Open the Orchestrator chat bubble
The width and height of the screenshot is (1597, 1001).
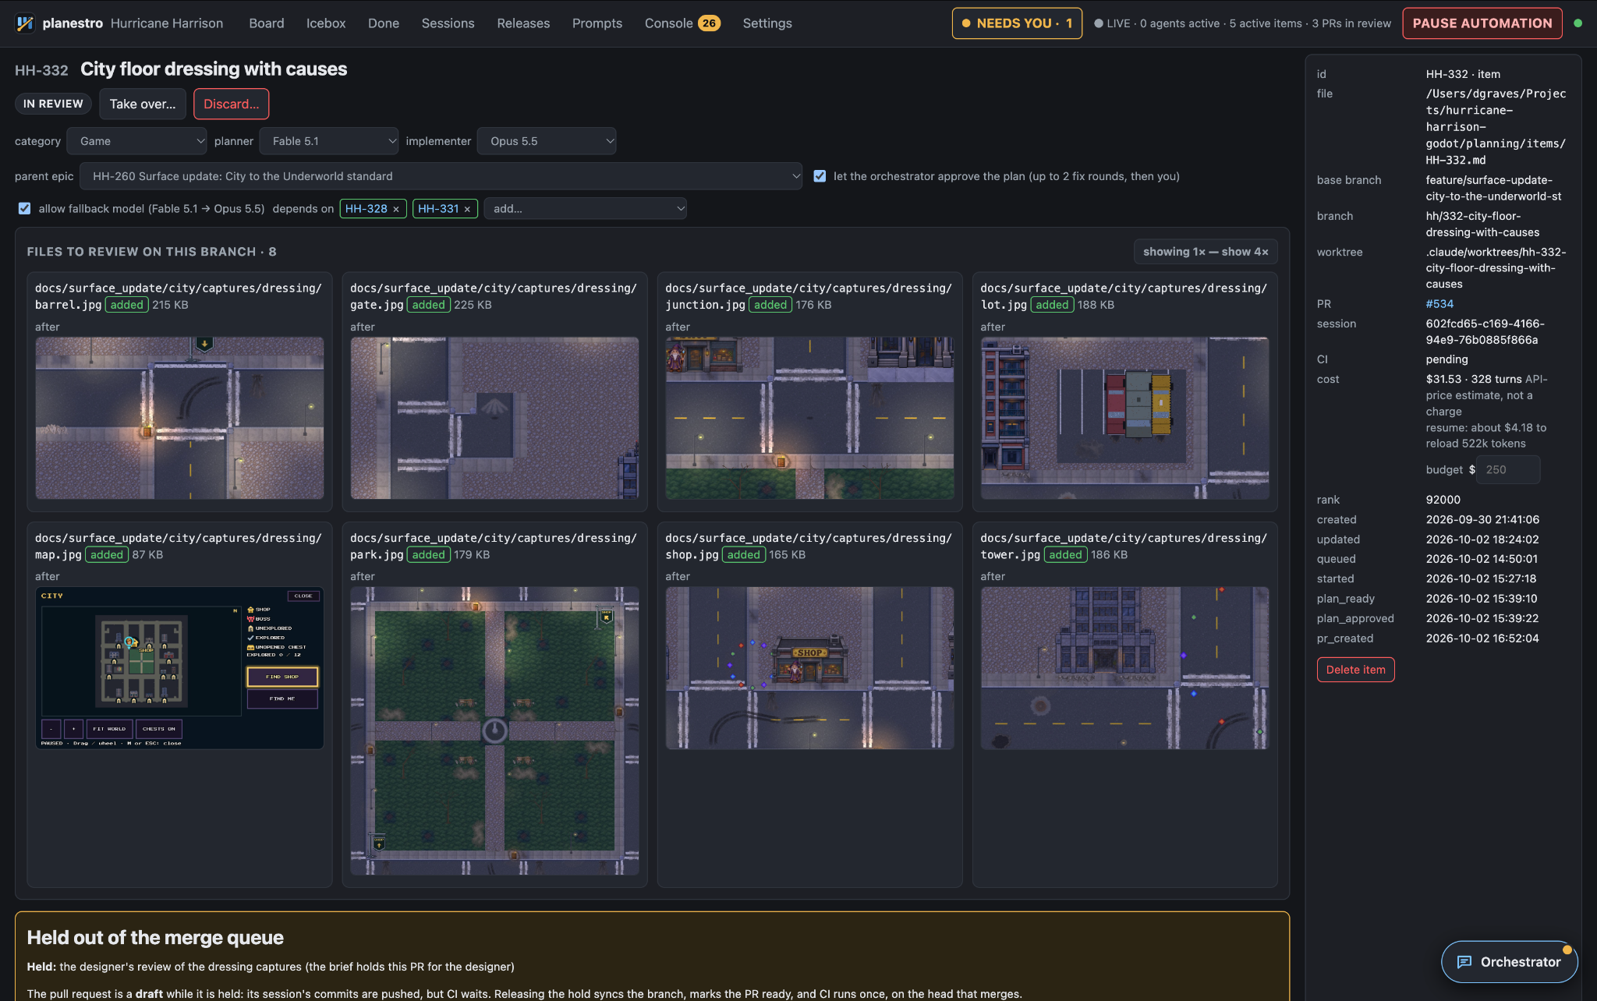1509,962
